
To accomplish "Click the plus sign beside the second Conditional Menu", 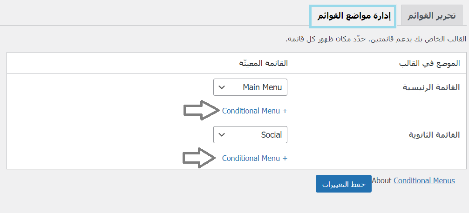I will (x=285, y=158).
